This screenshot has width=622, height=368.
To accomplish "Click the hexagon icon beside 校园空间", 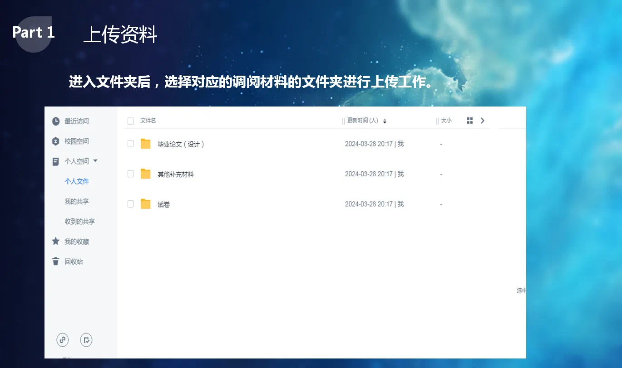I will [56, 141].
